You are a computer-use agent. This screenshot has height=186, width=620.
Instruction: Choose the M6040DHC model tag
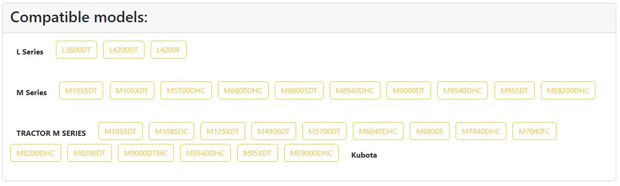378,131
